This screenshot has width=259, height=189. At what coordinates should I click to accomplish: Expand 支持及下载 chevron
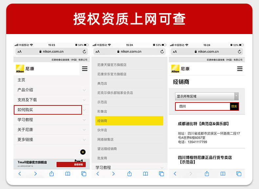[x=84, y=100]
